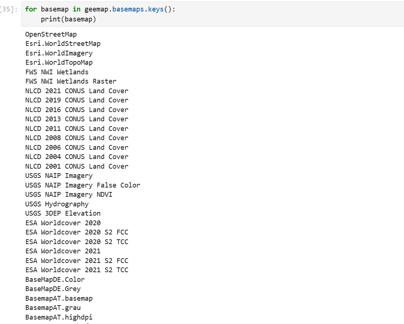
Task: Click USGS NAIP Imagery NDVI entry
Action: pyautogui.click(x=69, y=195)
